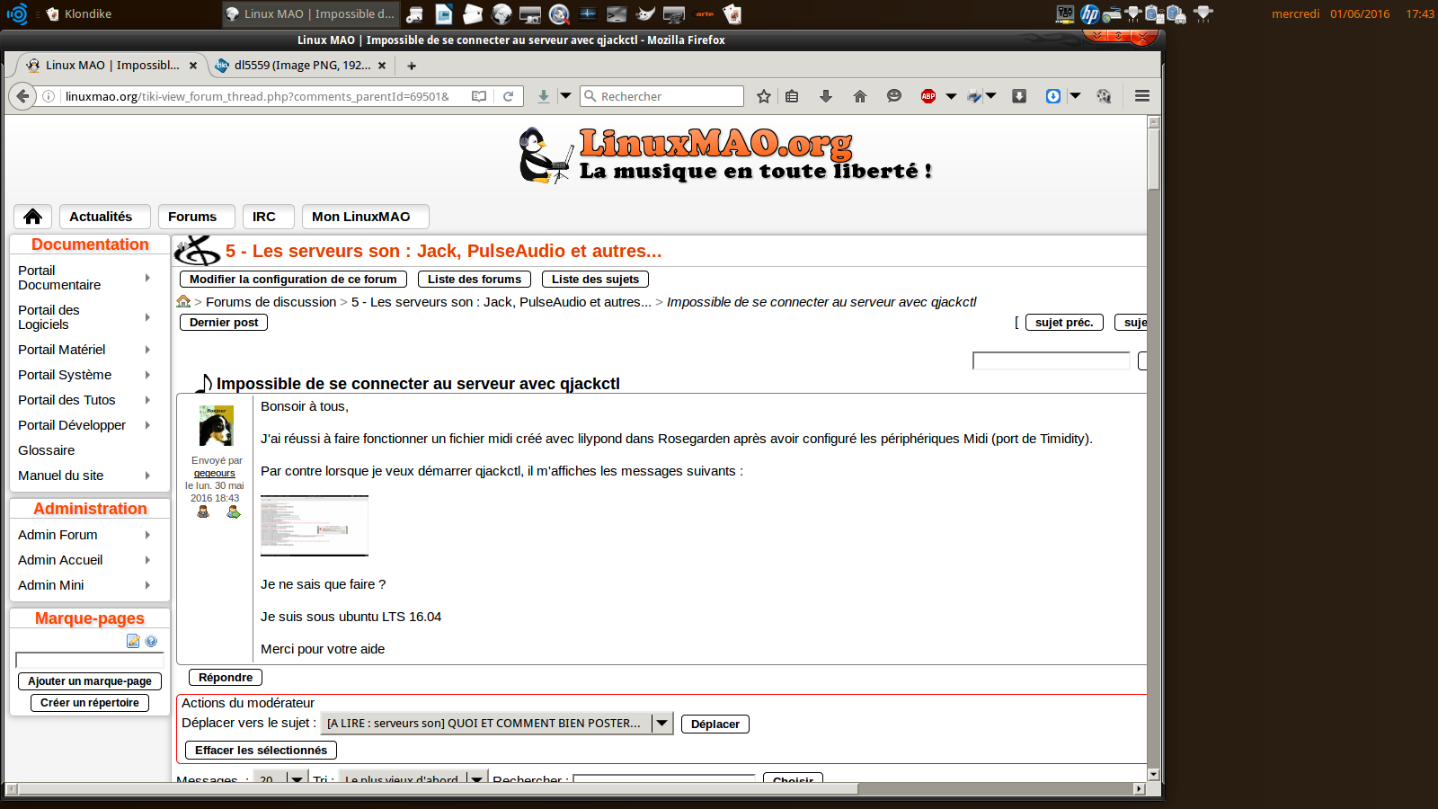Switch to the dl5559 PNG image tab

coord(302,66)
